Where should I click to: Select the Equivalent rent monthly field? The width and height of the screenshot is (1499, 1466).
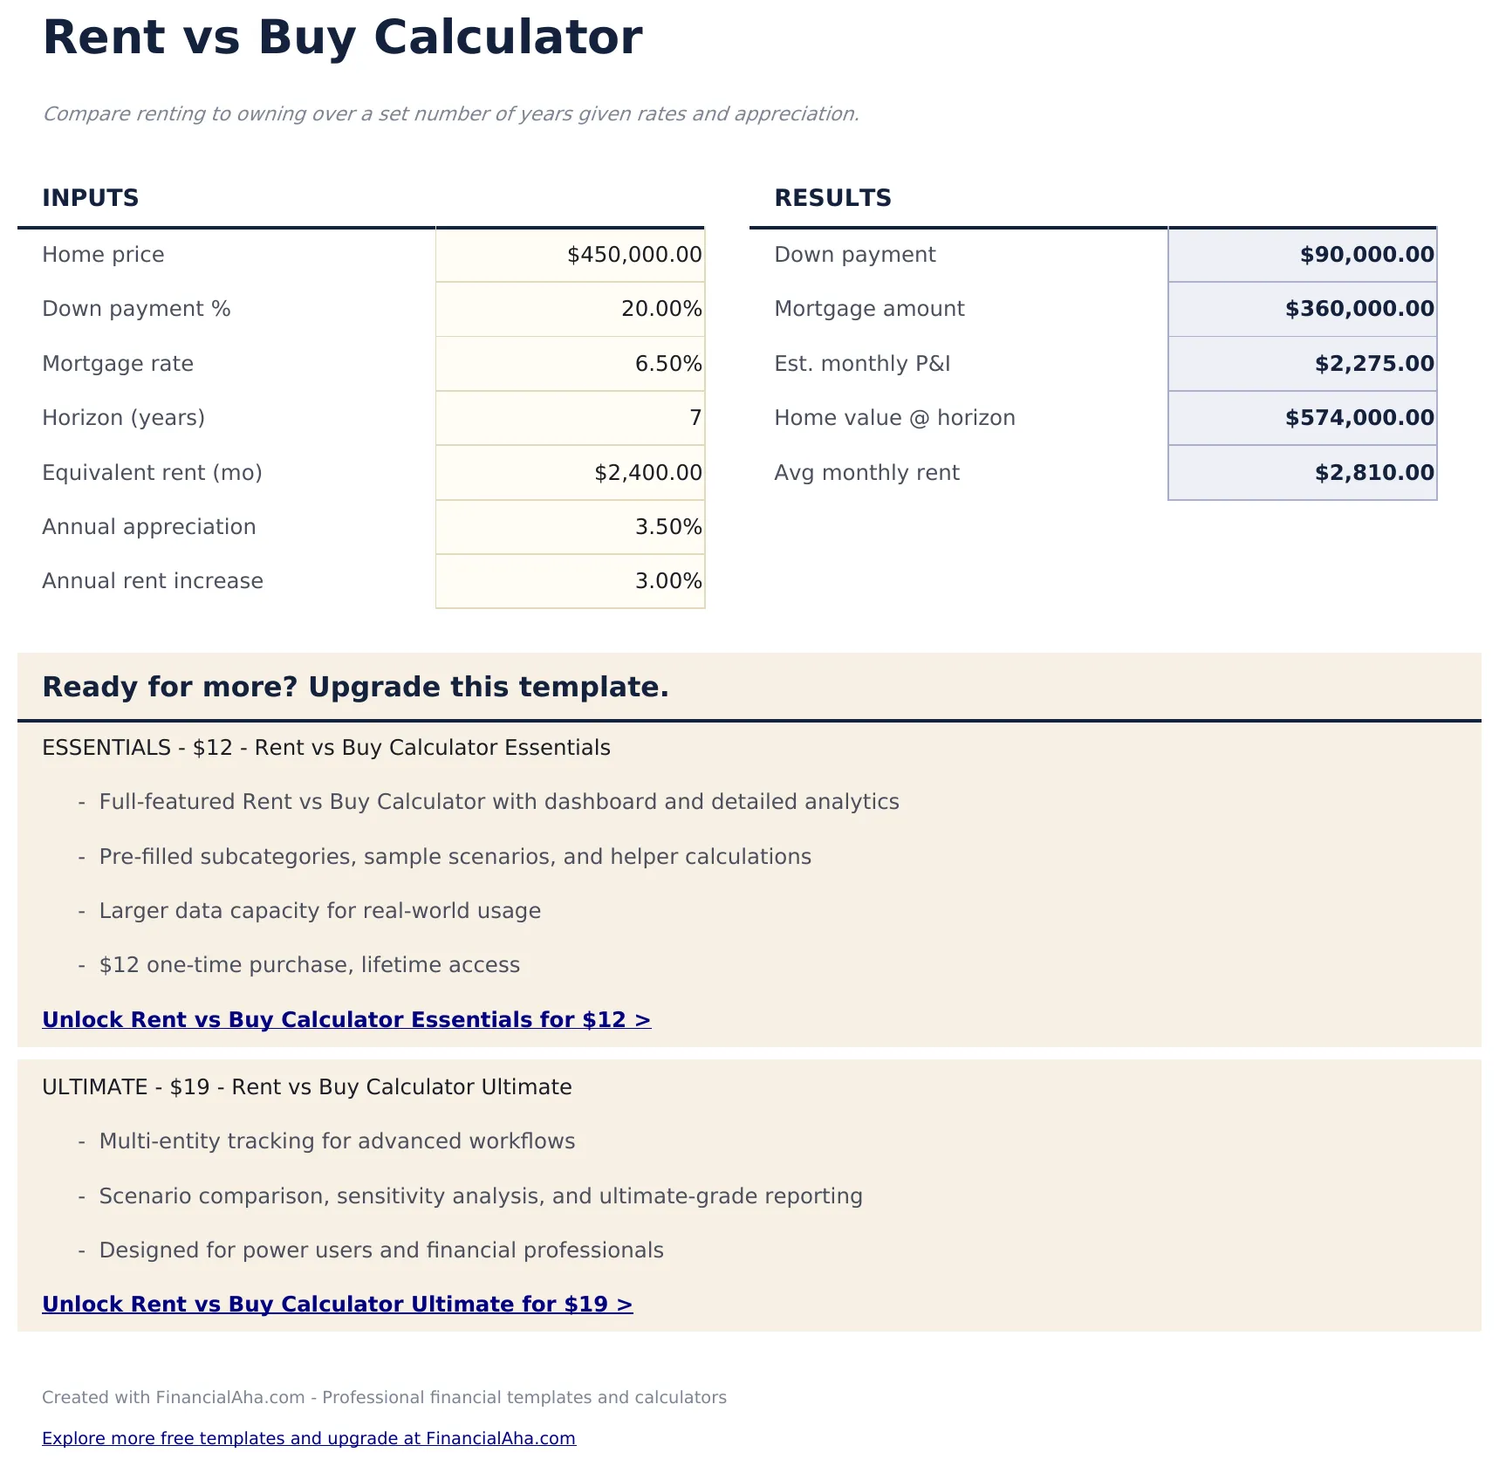569,472
